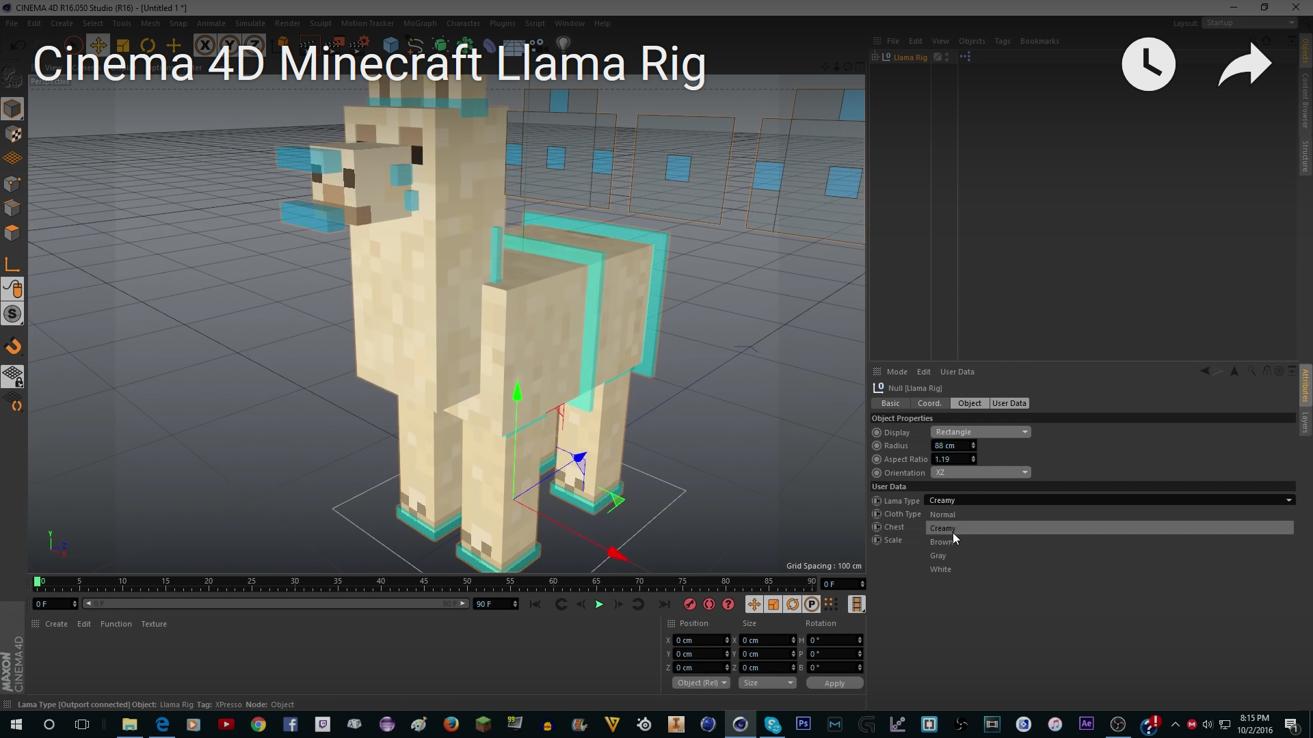The image size is (1313, 738).
Task: Open the Size mode dropdown
Action: coord(767,683)
